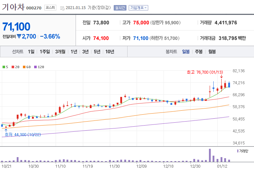The height and width of the screenshot is (176, 254).
Task: Select the 3년 line chart tab
Action: tap(85, 52)
